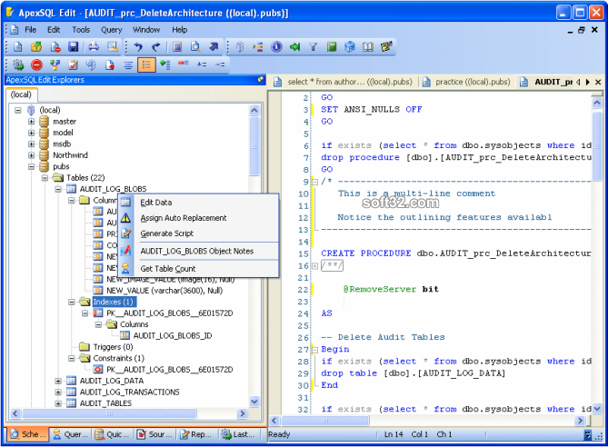Click the Undo arrow icon

pos(138,47)
